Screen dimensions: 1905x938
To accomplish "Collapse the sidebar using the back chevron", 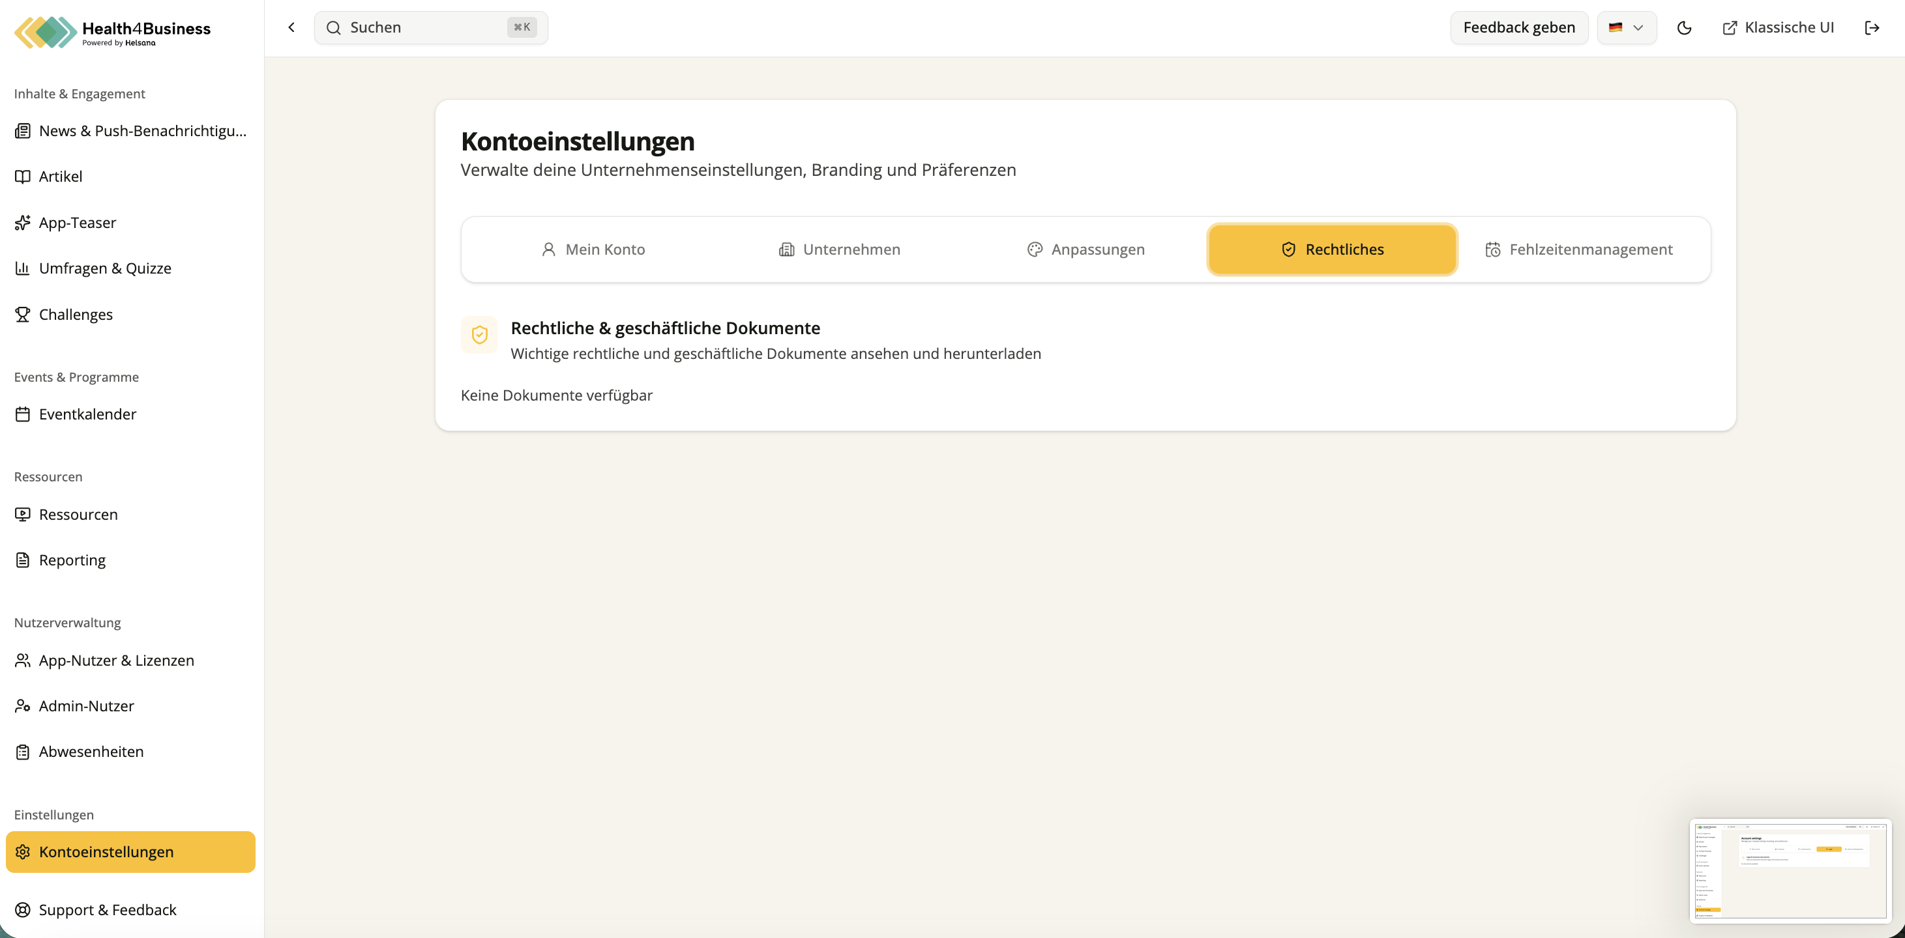I will 291,27.
